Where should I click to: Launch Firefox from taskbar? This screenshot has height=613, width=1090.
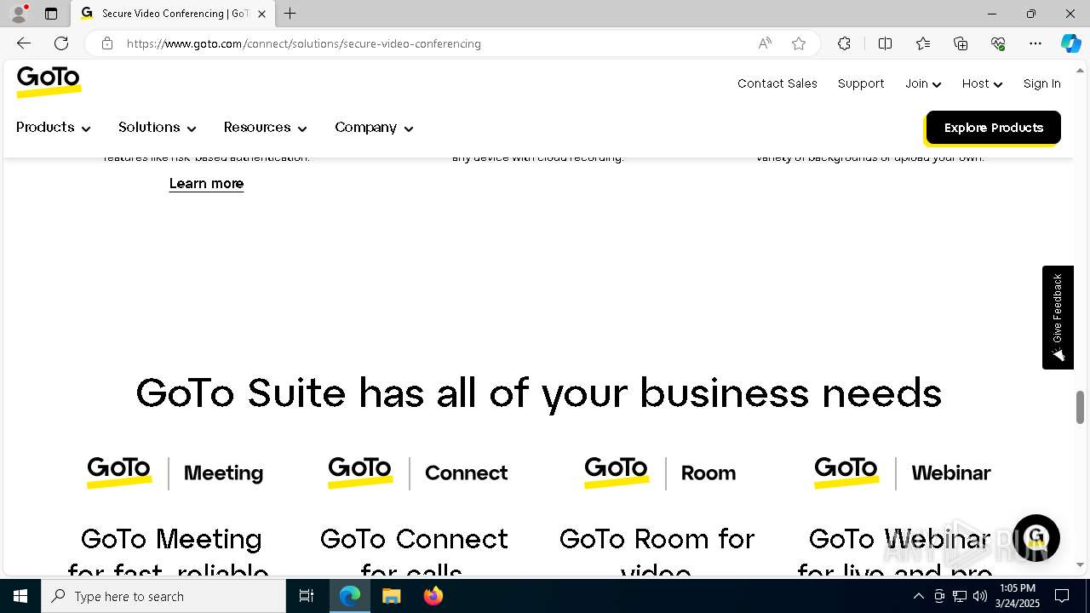click(433, 596)
